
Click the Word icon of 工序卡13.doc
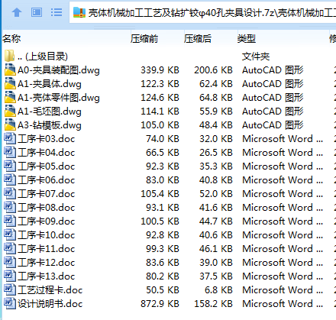(10, 276)
